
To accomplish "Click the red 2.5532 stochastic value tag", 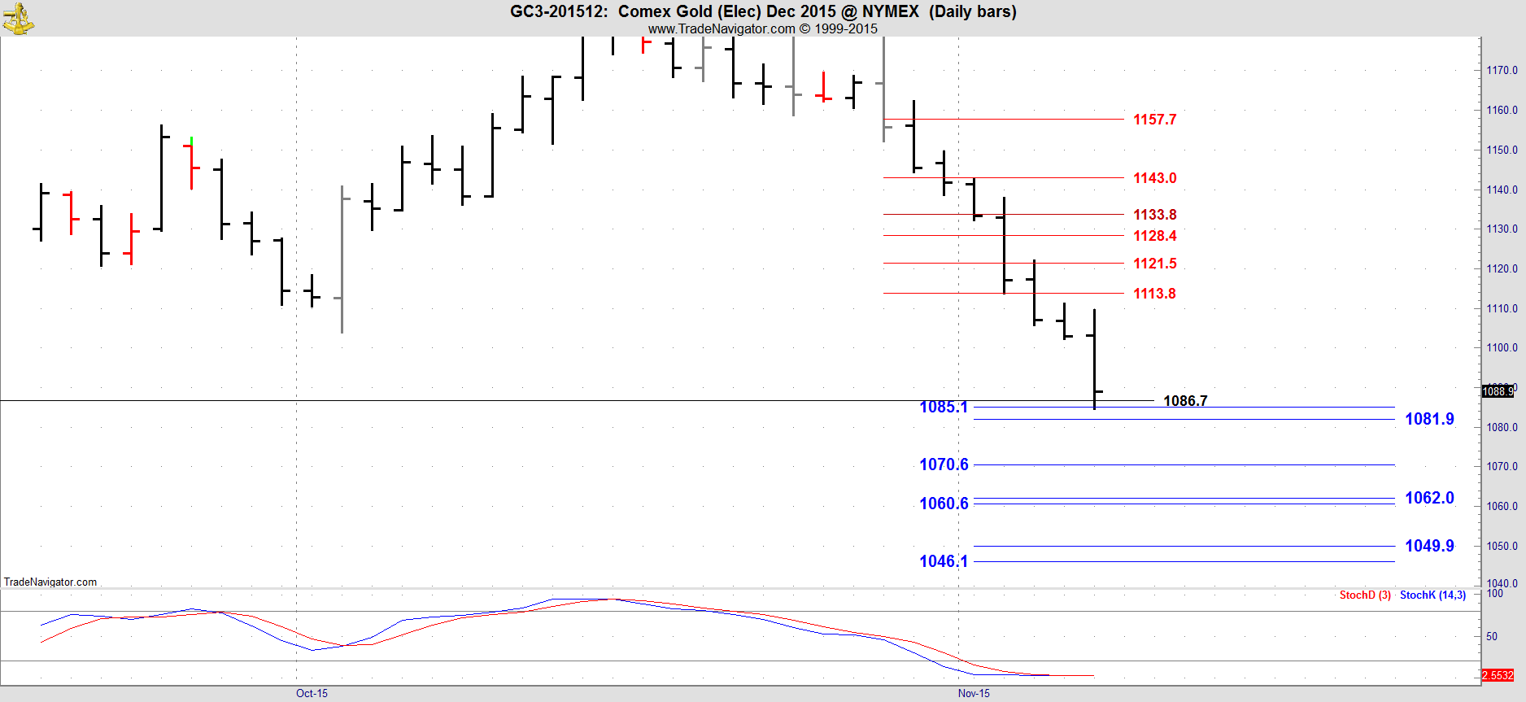I will [1498, 675].
